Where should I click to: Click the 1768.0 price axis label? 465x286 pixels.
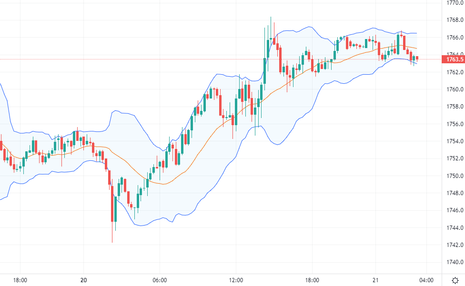[455, 20]
